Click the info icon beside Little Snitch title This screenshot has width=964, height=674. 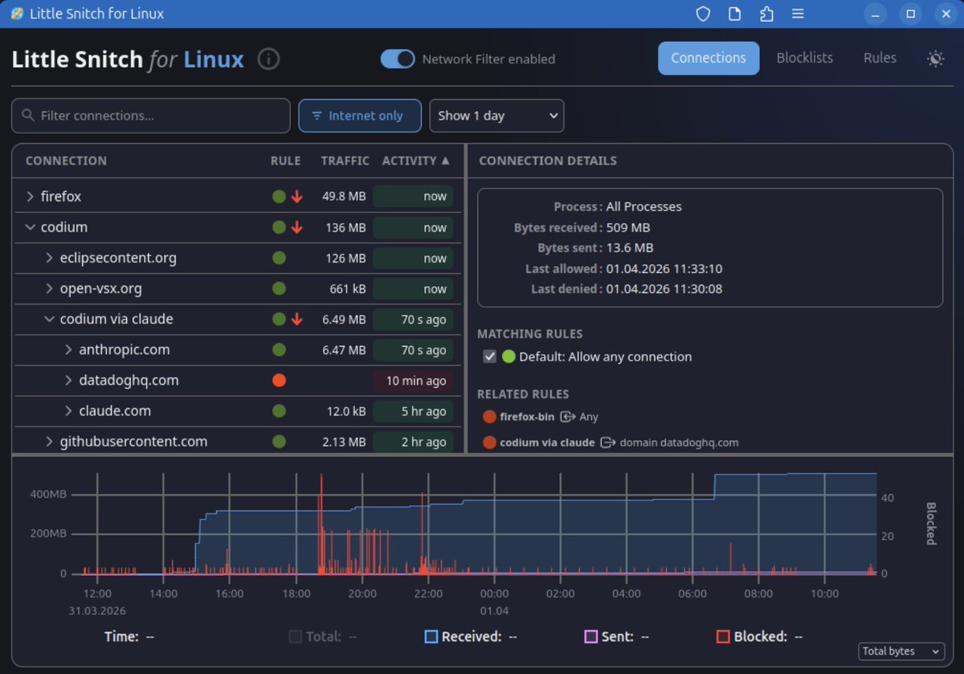[268, 59]
